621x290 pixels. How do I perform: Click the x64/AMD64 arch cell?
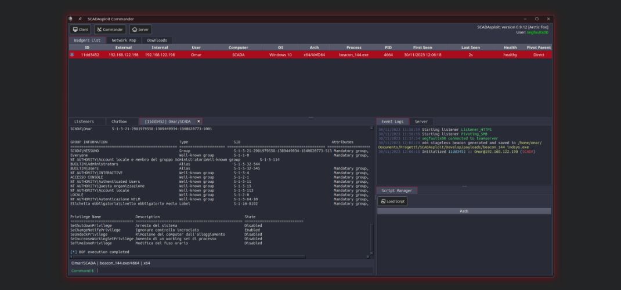click(x=314, y=55)
